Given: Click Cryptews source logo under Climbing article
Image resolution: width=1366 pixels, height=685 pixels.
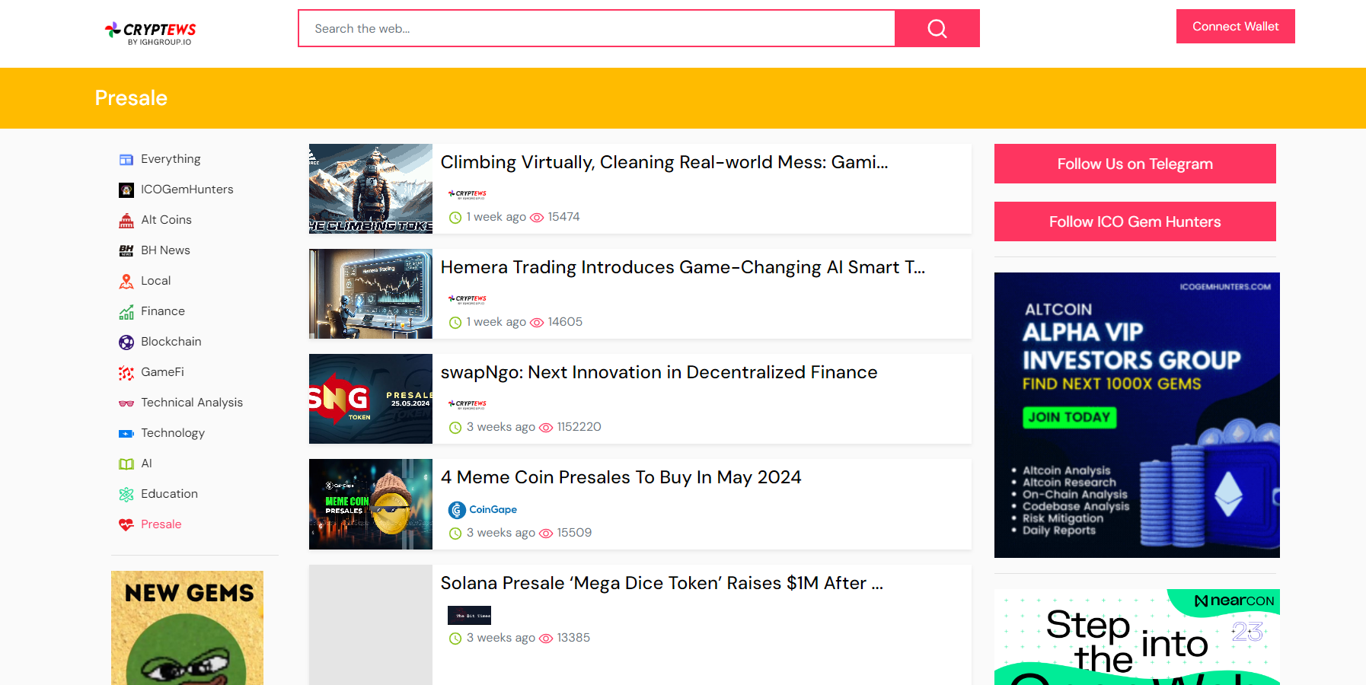Looking at the screenshot, I should coord(468,194).
